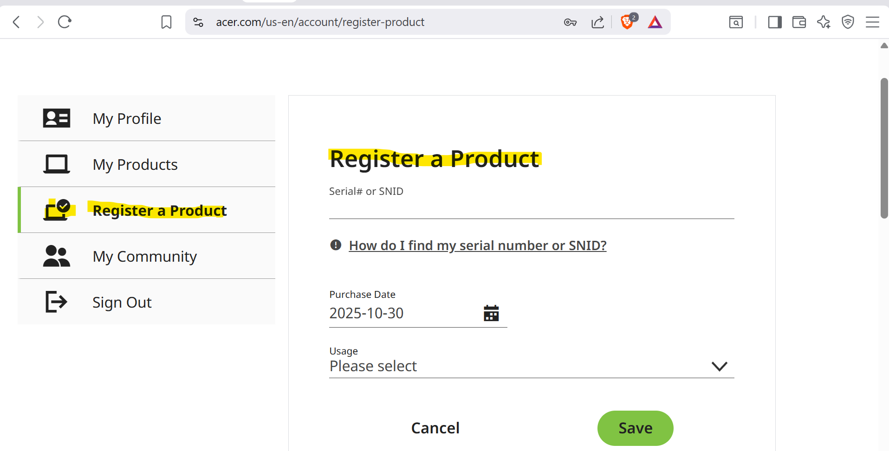Click the serial number info icon
The height and width of the screenshot is (451, 889).
pyautogui.click(x=336, y=245)
